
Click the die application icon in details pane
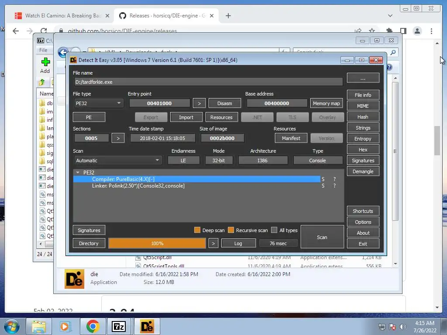click(x=74, y=279)
